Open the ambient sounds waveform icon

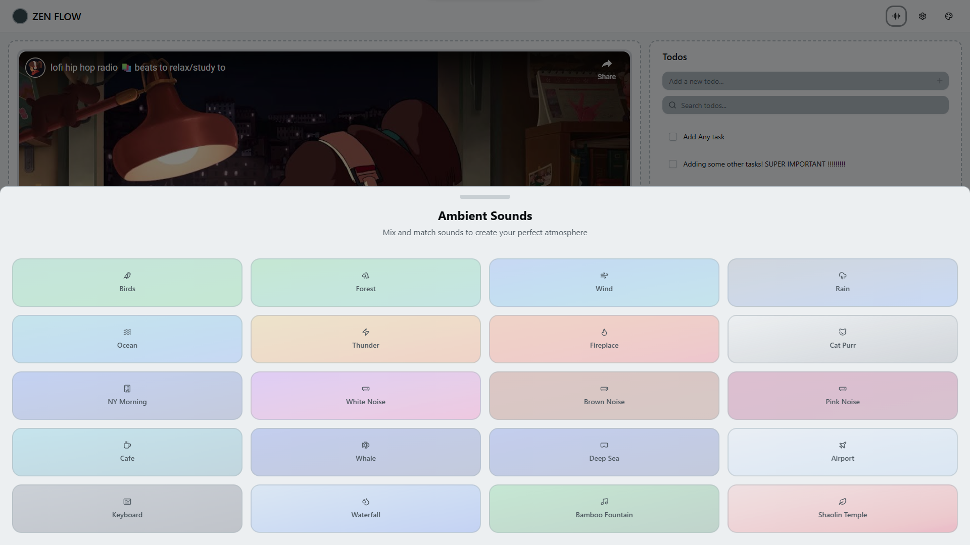click(x=896, y=16)
